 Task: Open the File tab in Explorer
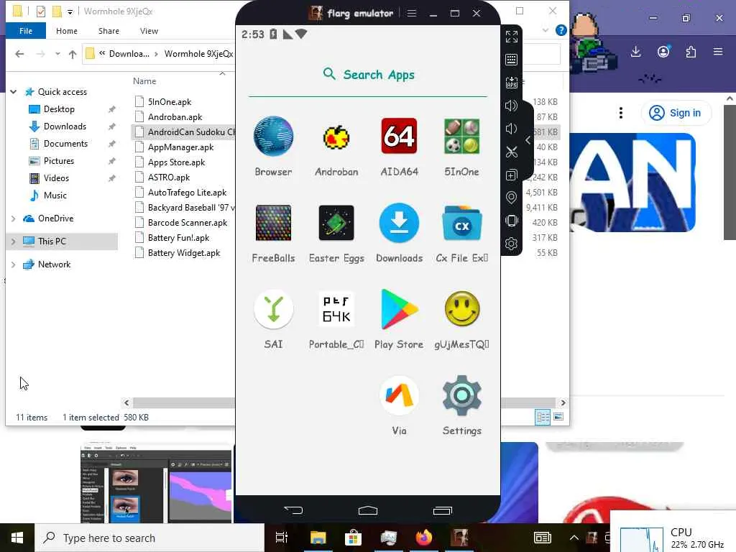(26, 31)
